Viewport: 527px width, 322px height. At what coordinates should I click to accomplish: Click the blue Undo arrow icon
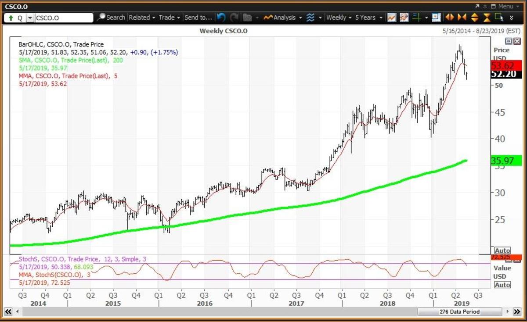pos(221,18)
